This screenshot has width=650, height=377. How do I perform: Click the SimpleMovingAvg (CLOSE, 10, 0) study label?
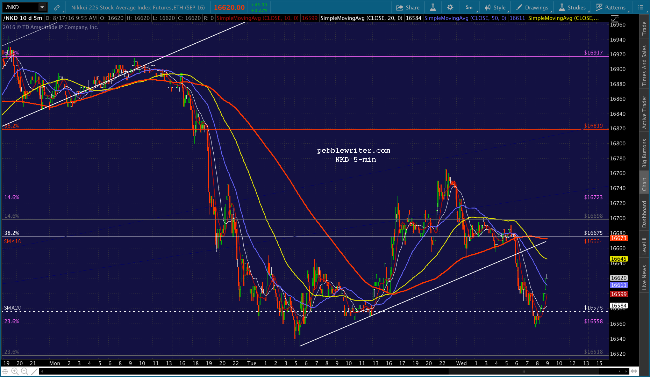pyautogui.click(x=258, y=18)
